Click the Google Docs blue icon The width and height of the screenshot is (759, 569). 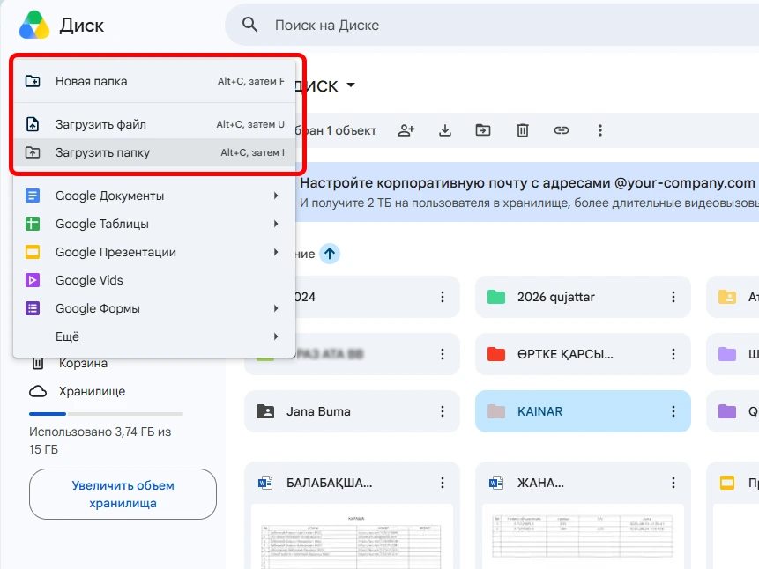[x=33, y=196]
